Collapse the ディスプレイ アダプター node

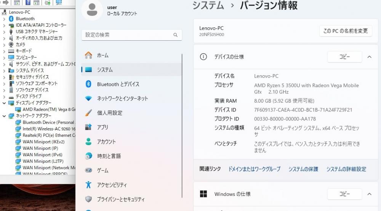coord(4,103)
